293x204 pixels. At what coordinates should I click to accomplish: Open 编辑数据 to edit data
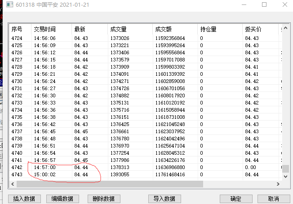pyautogui.click(x=62, y=199)
